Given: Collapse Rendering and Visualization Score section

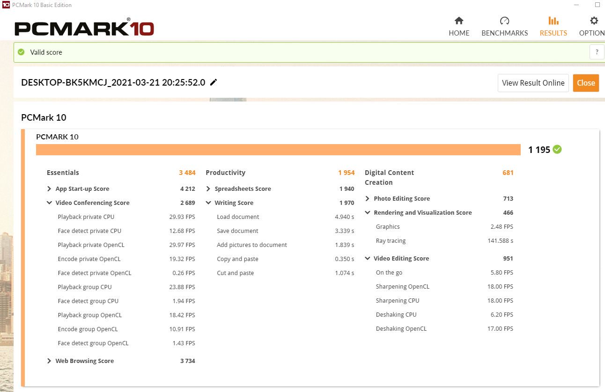Looking at the screenshot, I should pos(368,213).
